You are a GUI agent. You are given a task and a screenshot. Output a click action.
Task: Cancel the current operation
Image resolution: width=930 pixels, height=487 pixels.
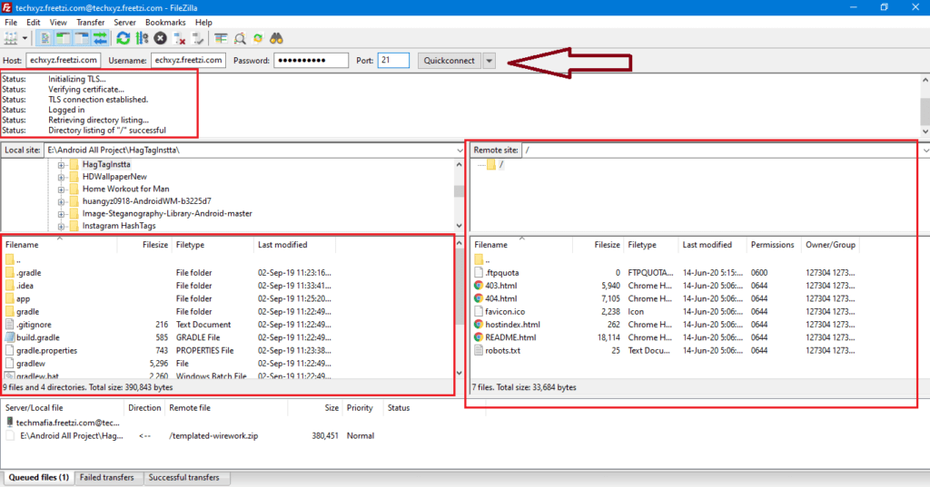(x=160, y=38)
